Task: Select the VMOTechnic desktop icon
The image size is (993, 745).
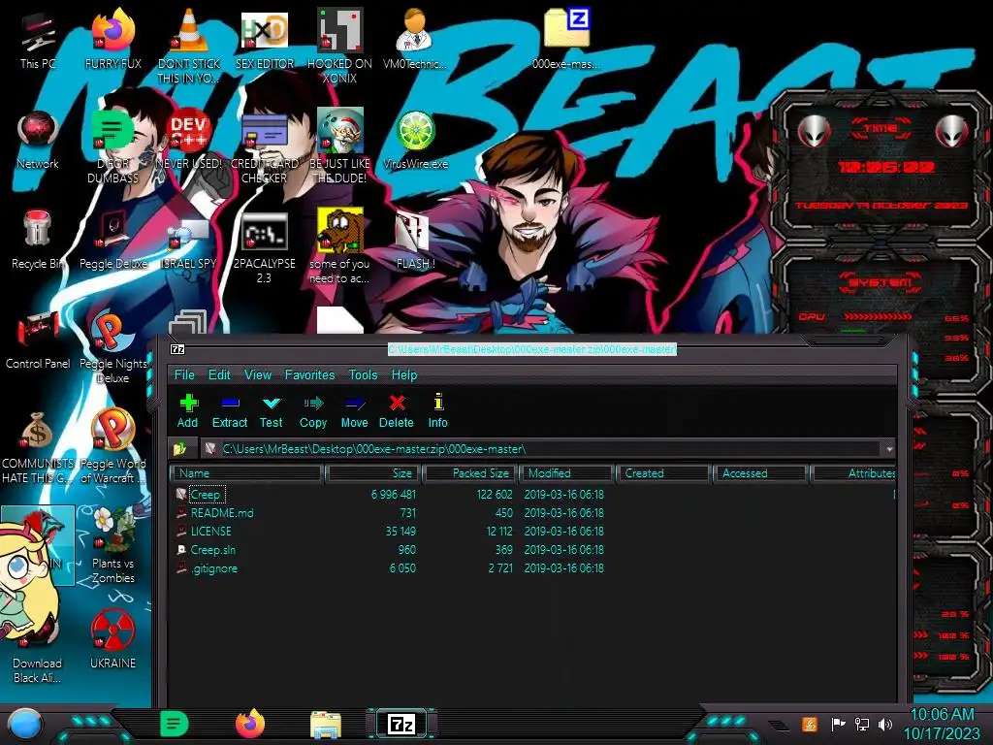Action: [414, 41]
